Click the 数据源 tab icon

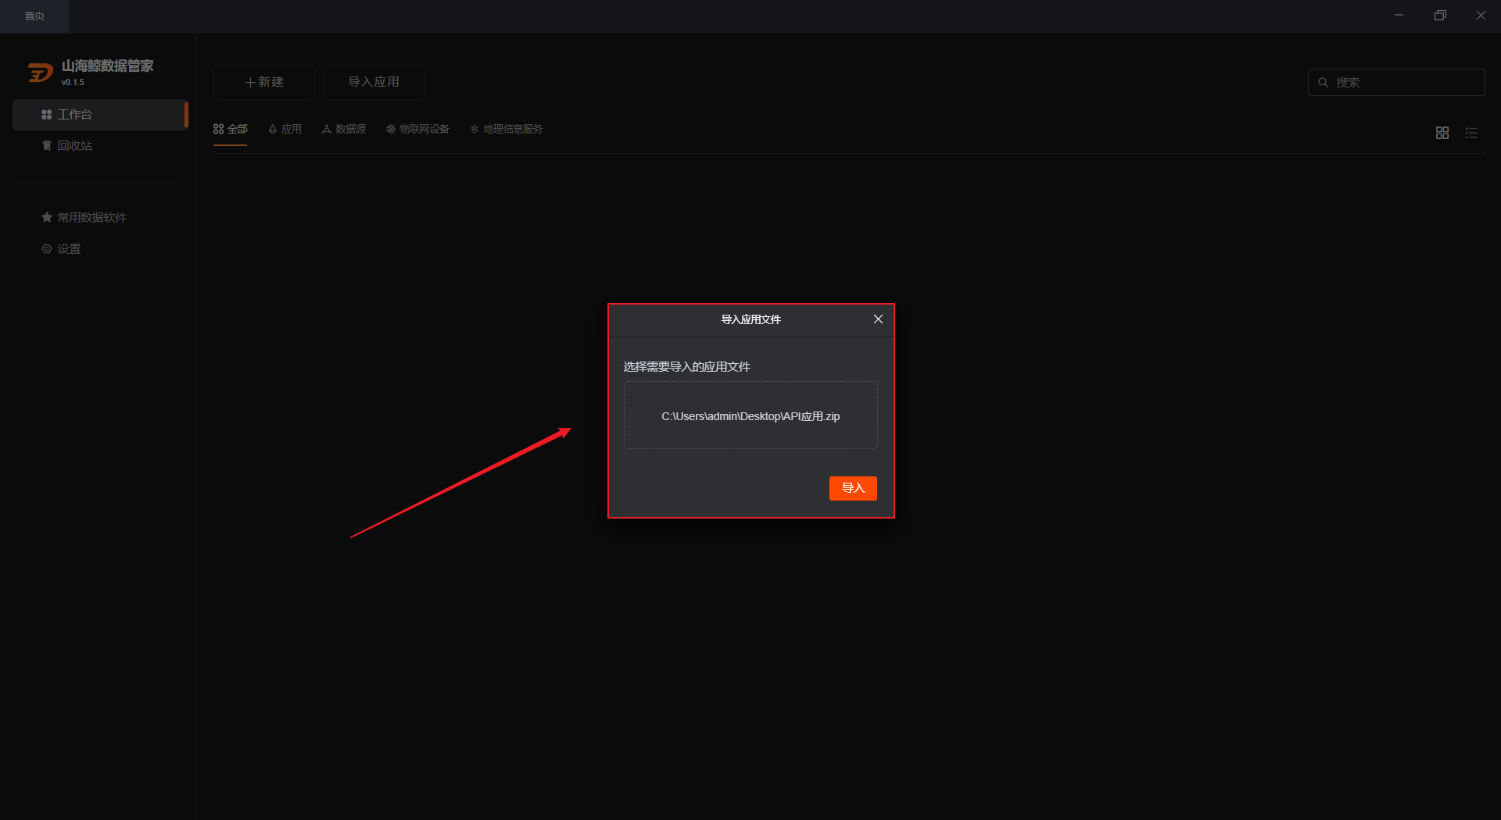coord(327,129)
